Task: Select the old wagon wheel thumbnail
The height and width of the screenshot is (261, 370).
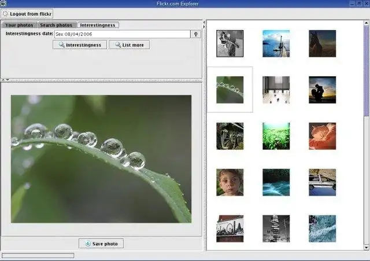Action: click(230, 136)
